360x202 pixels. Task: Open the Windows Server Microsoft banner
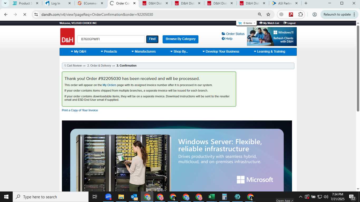coord(177,156)
